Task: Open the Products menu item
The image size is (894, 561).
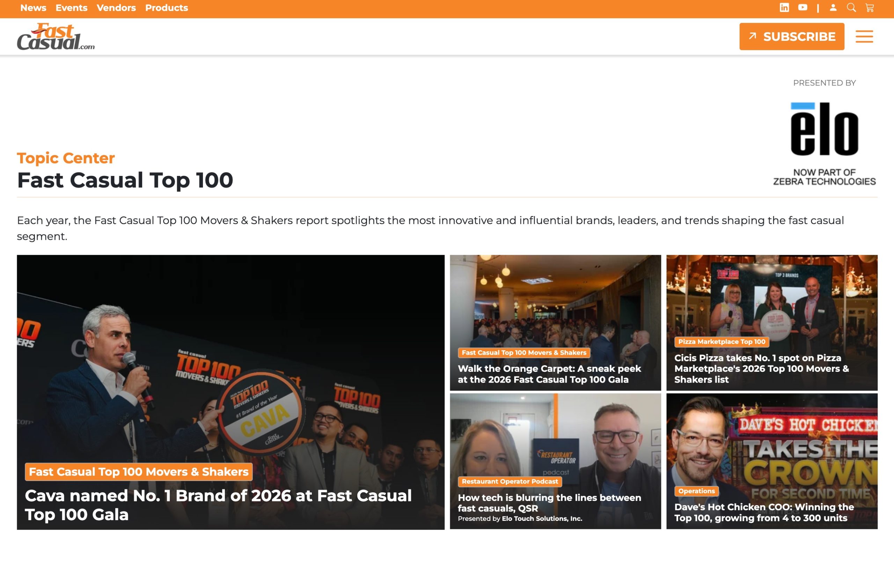Action: click(166, 8)
